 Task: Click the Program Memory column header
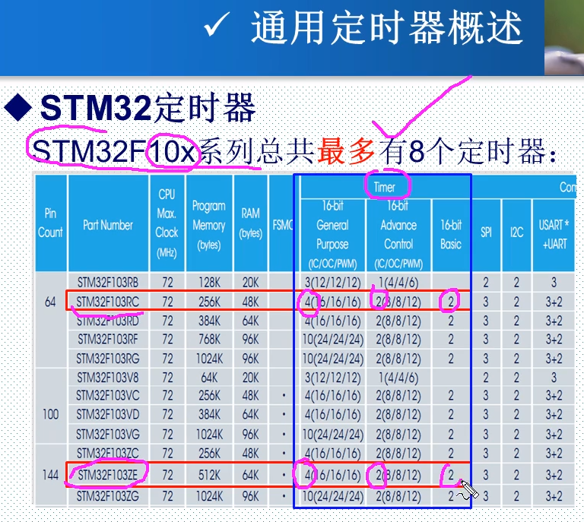(208, 225)
